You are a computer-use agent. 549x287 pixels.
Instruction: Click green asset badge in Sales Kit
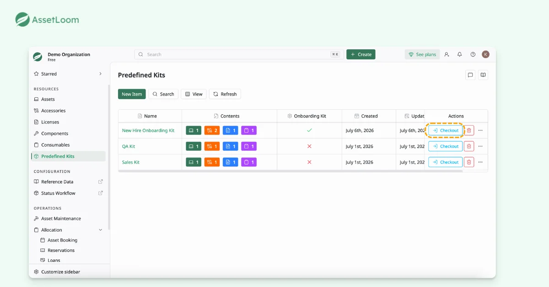tap(194, 162)
